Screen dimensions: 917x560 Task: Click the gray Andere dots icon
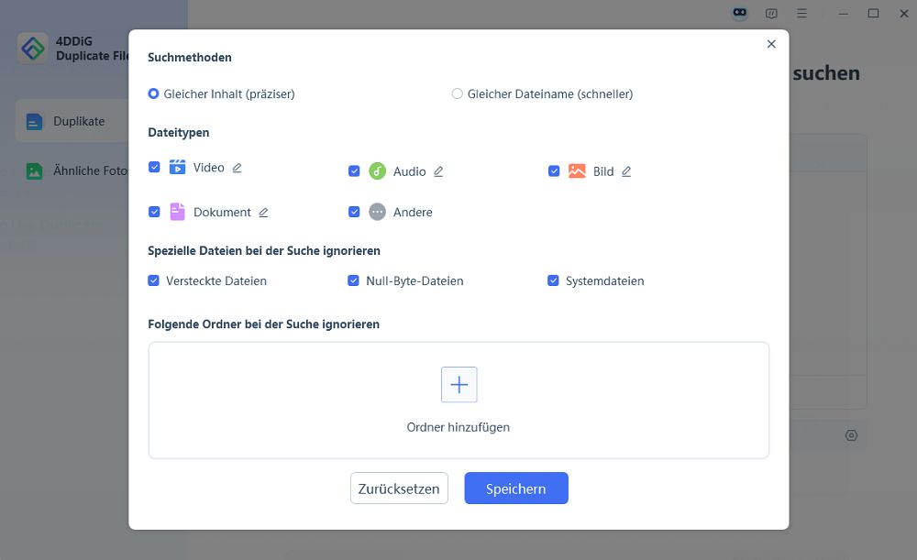click(x=377, y=212)
